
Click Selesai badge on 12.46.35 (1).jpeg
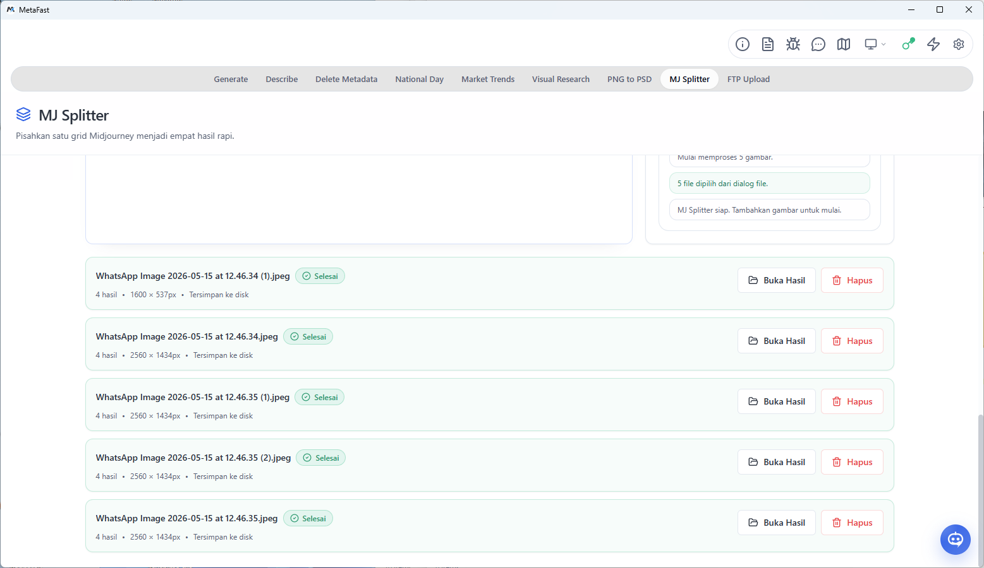click(319, 397)
